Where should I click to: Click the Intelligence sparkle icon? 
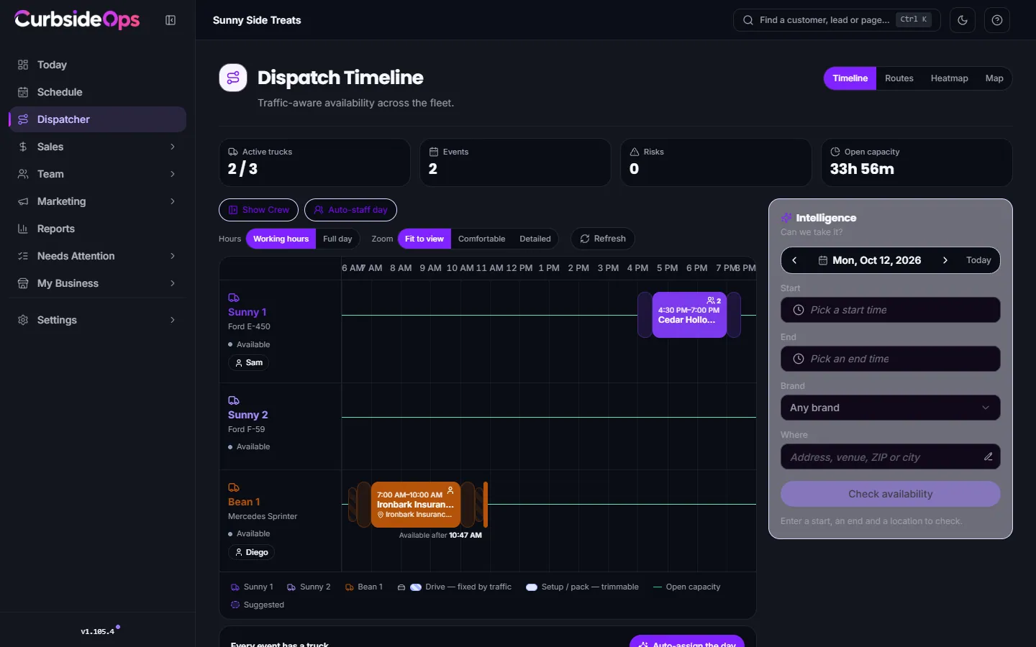(786, 218)
